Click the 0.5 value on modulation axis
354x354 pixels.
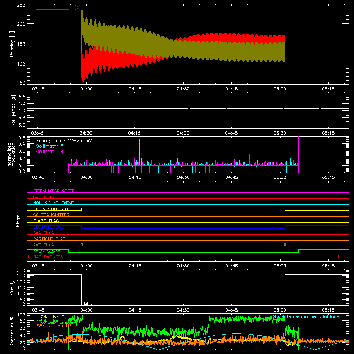click(x=22, y=138)
